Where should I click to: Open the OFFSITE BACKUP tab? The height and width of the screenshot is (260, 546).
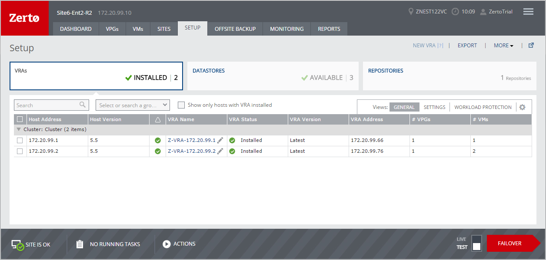[235, 29]
